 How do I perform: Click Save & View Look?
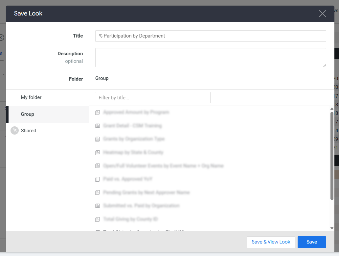[x=271, y=242]
